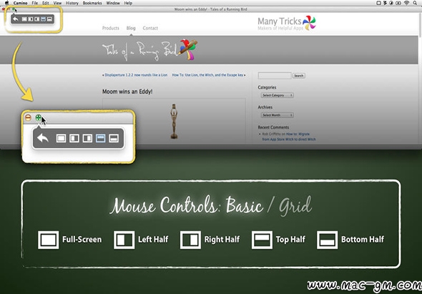Open the Window menu
Screen dimensions: 422x294
[x=113, y=3]
